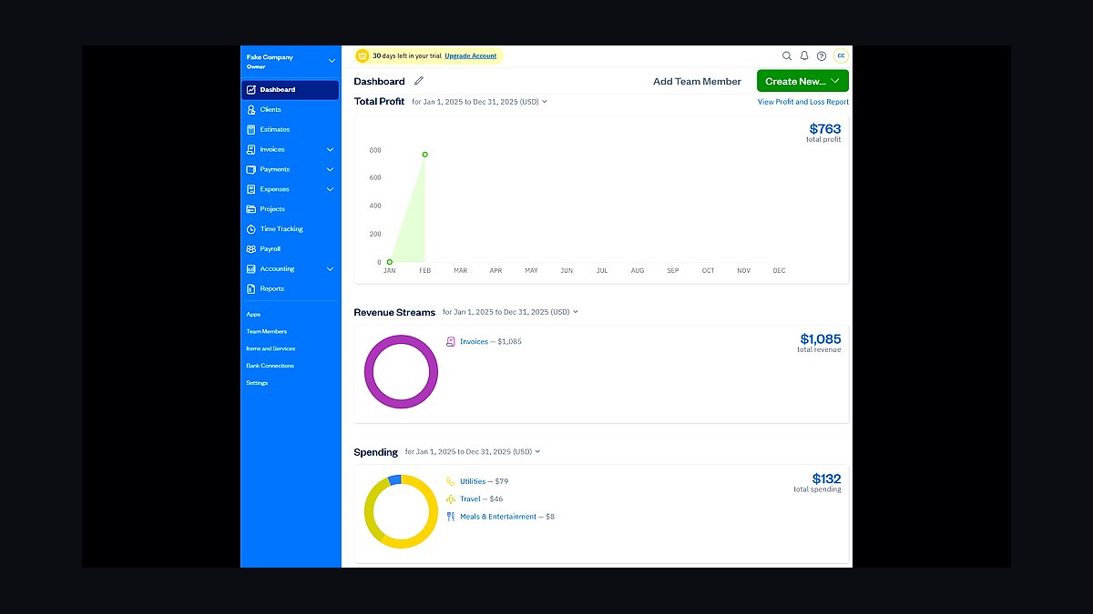Image resolution: width=1093 pixels, height=614 pixels.
Task: Select the Accounting chart icon
Action: (x=251, y=268)
